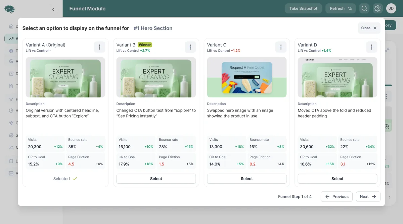
Task: Open settings gear in top header
Action: click(378, 8)
